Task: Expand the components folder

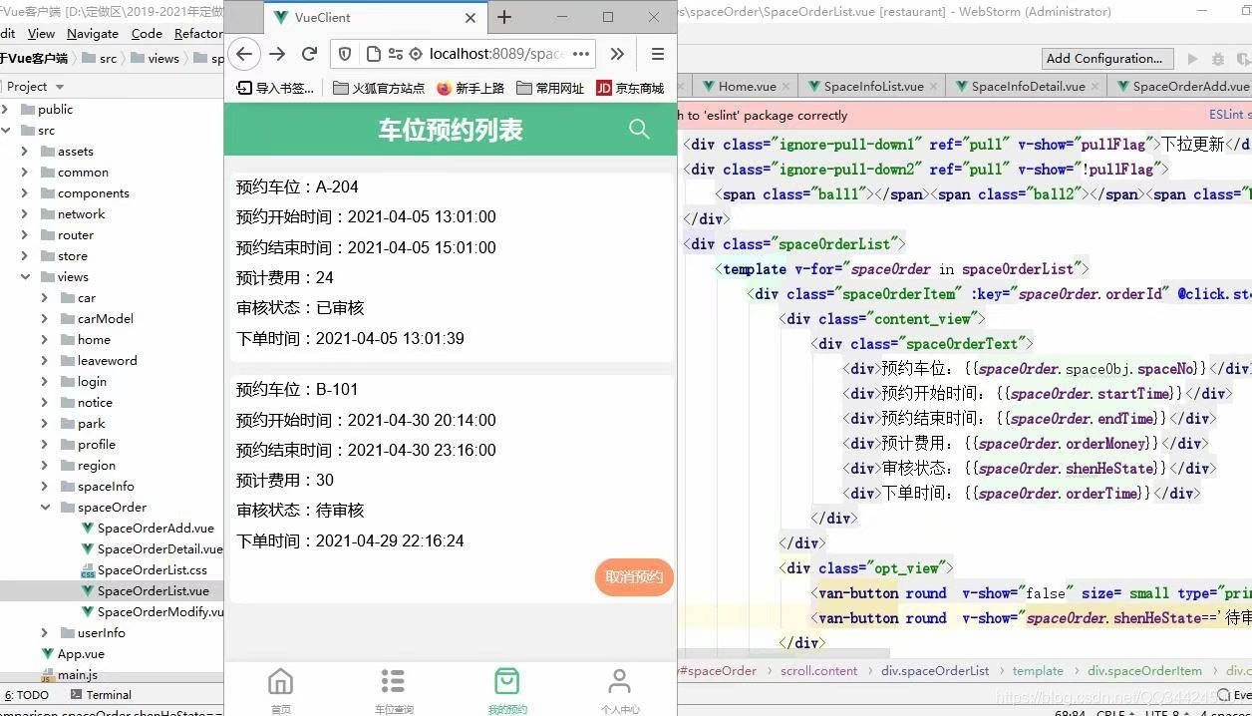Action: (x=25, y=192)
